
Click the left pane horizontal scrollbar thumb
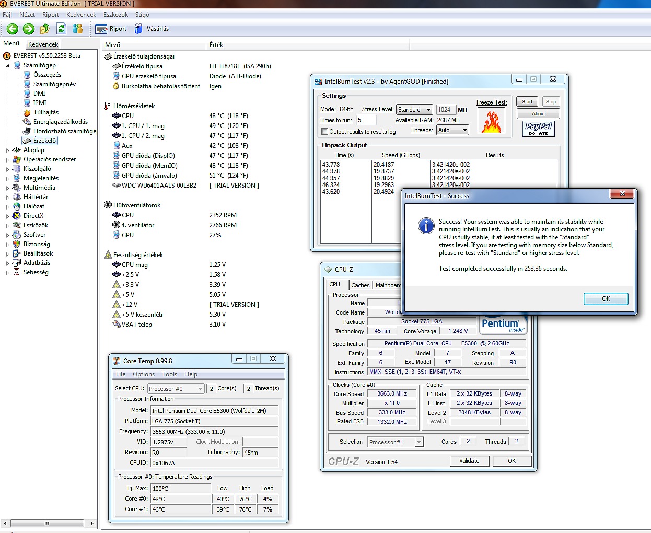coord(47,523)
